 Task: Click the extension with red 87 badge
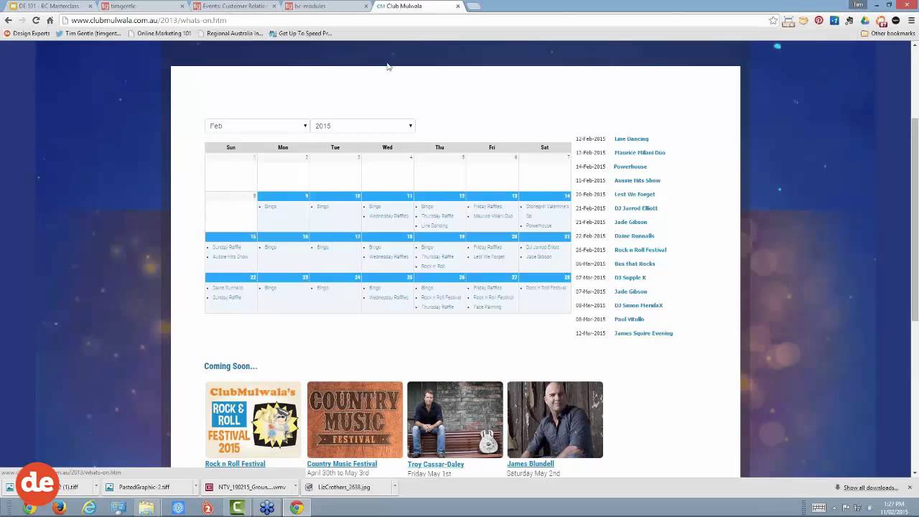coord(881,21)
